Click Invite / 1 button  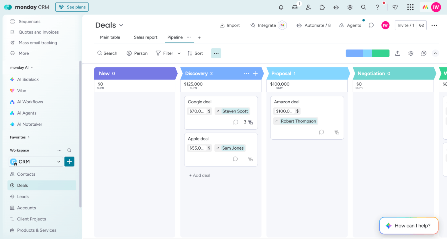[x=406, y=25]
